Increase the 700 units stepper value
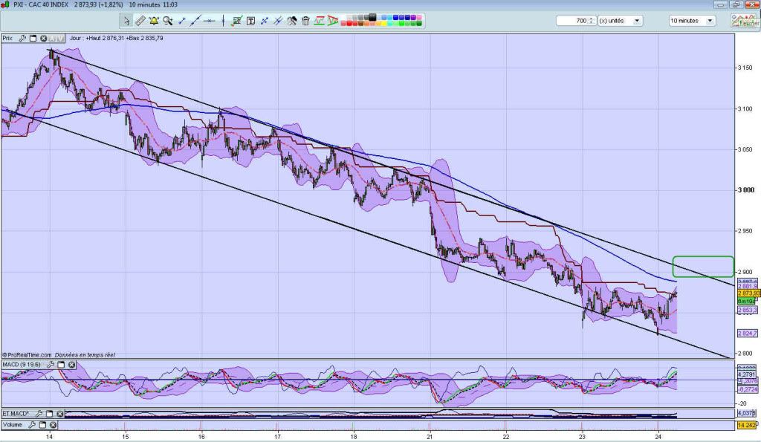This screenshot has width=761, height=442. tap(592, 19)
